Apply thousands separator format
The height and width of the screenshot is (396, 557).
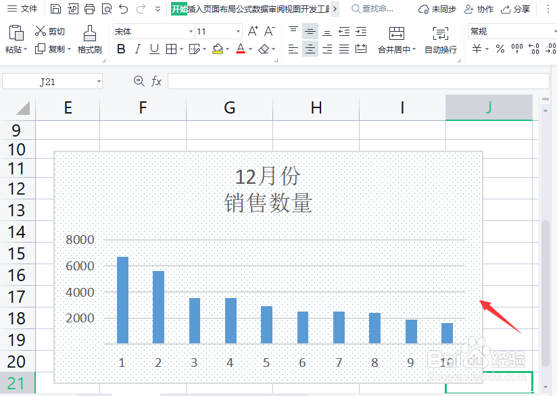[x=517, y=49]
